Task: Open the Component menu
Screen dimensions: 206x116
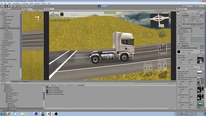Action: 25,4
